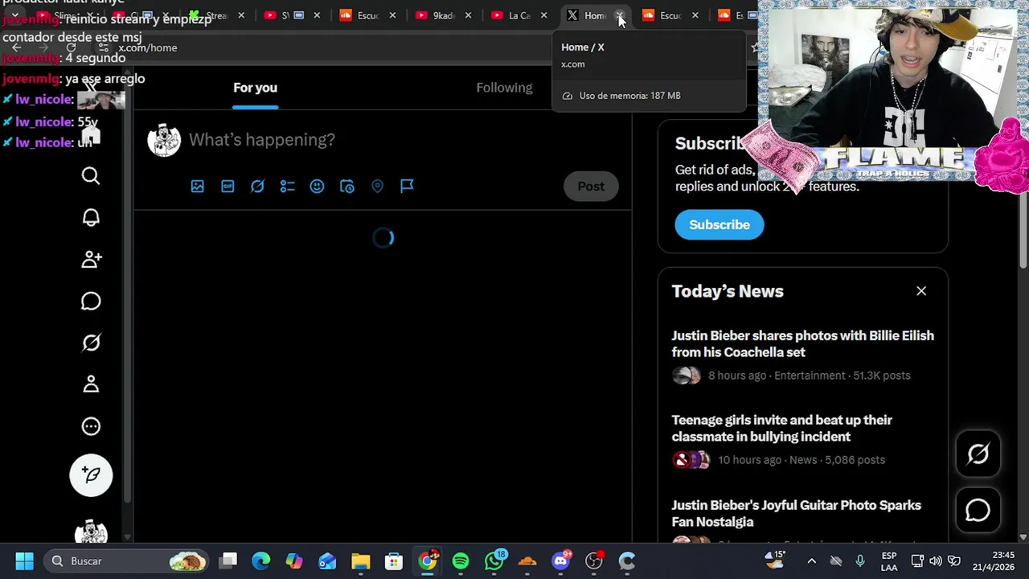The width and height of the screenshot is (1029, 579).
Task: Open Microsoft Edge from the taskbar
Action: [260, 561]
